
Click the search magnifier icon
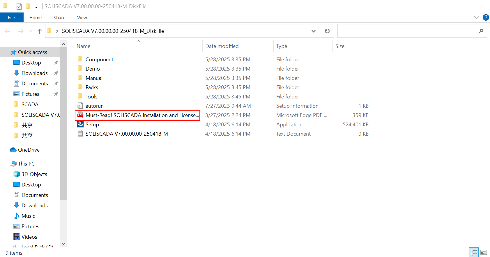pyautogui.click(x=481, y=31)
